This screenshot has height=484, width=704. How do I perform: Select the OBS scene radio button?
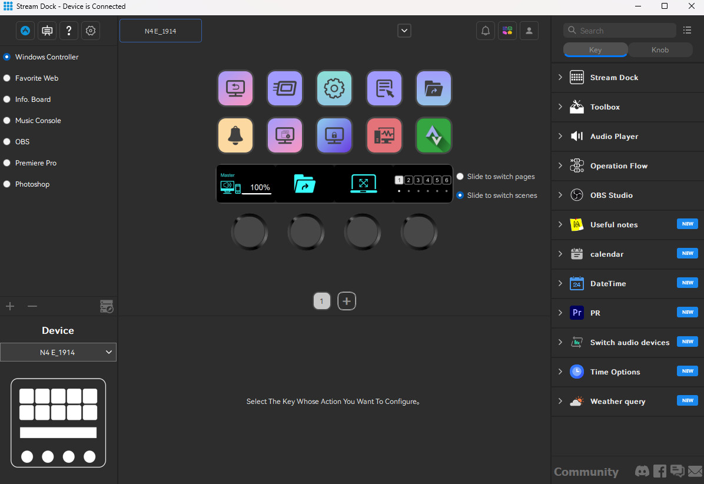point(7,142)
